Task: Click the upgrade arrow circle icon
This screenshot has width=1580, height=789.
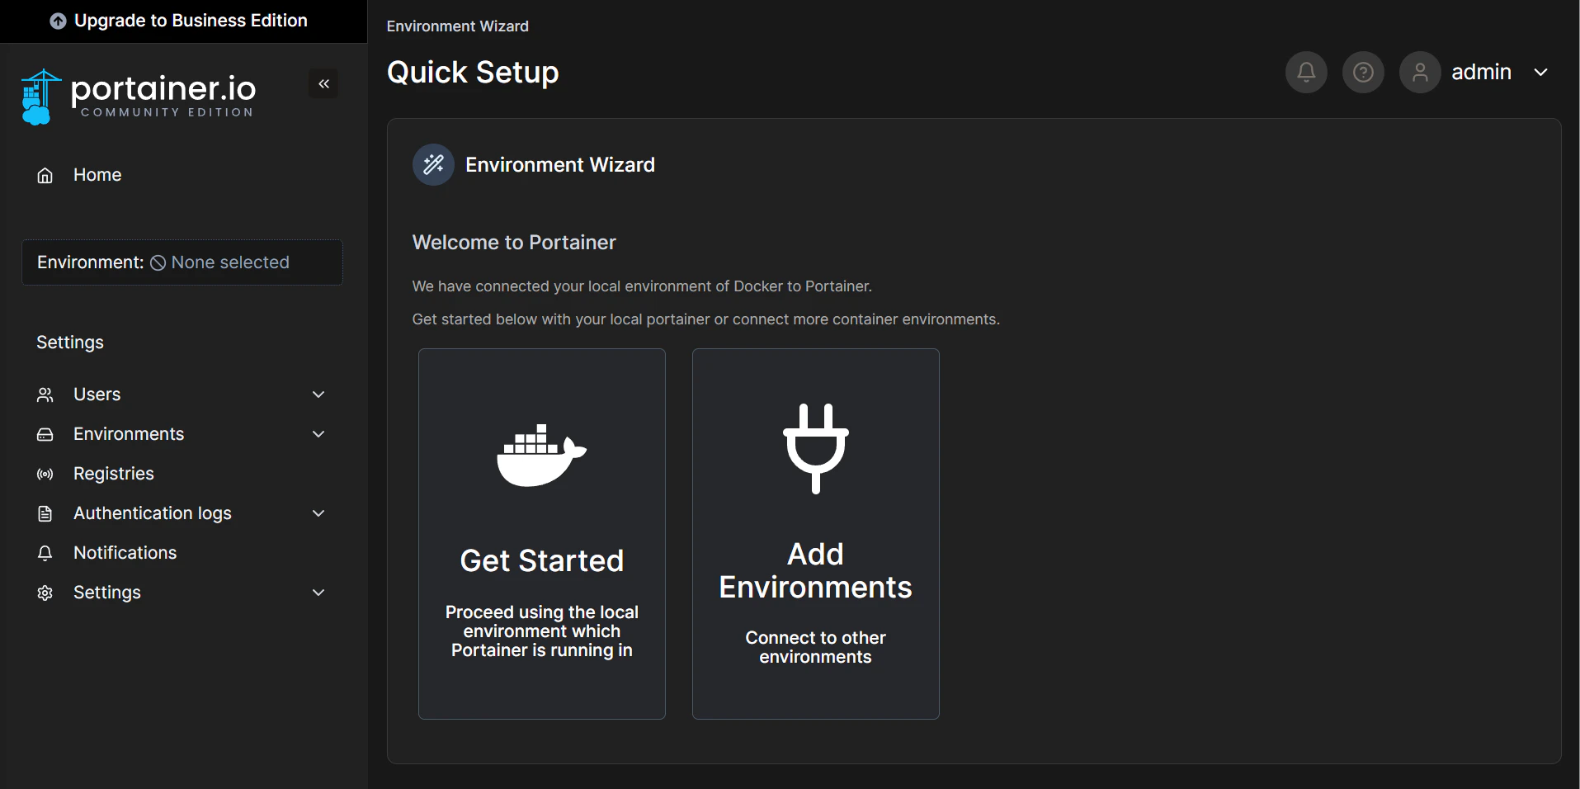Action: (x=58, y=21)
